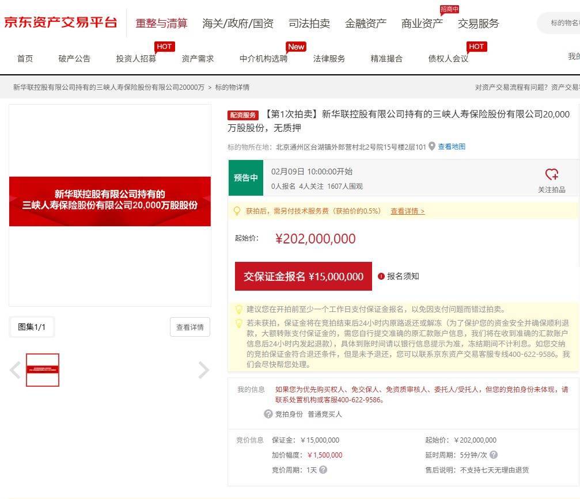Click the lightbulb icon in the service fee notice
580x499 pixels.
[x=236, y=211]
